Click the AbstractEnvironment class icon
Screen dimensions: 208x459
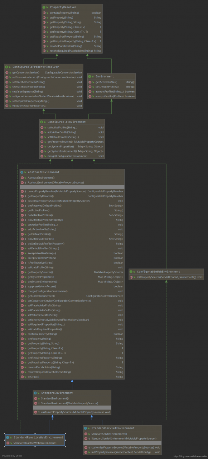point(22,172)
